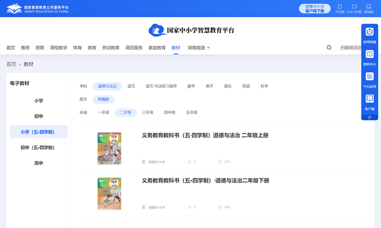Select the 数学 subject filter
Viewport: 381px width, 228px height.
[x=191, y=86]
